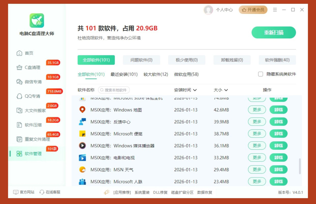Uninstall 电影和电视 with 卸载
Image resolution: width=316 pixels, height=204 pixels.
279,158
